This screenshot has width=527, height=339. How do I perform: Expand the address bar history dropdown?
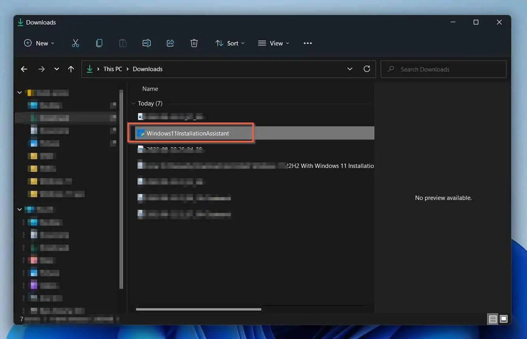coord(349,69)
